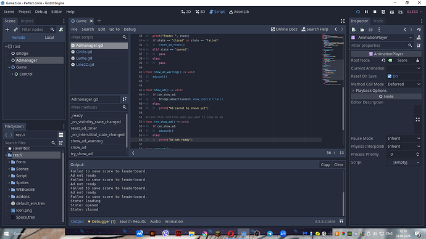Viewport: 426px width, 239px height.
Task: Expand Editor Description text box
Action: point(417,119)
